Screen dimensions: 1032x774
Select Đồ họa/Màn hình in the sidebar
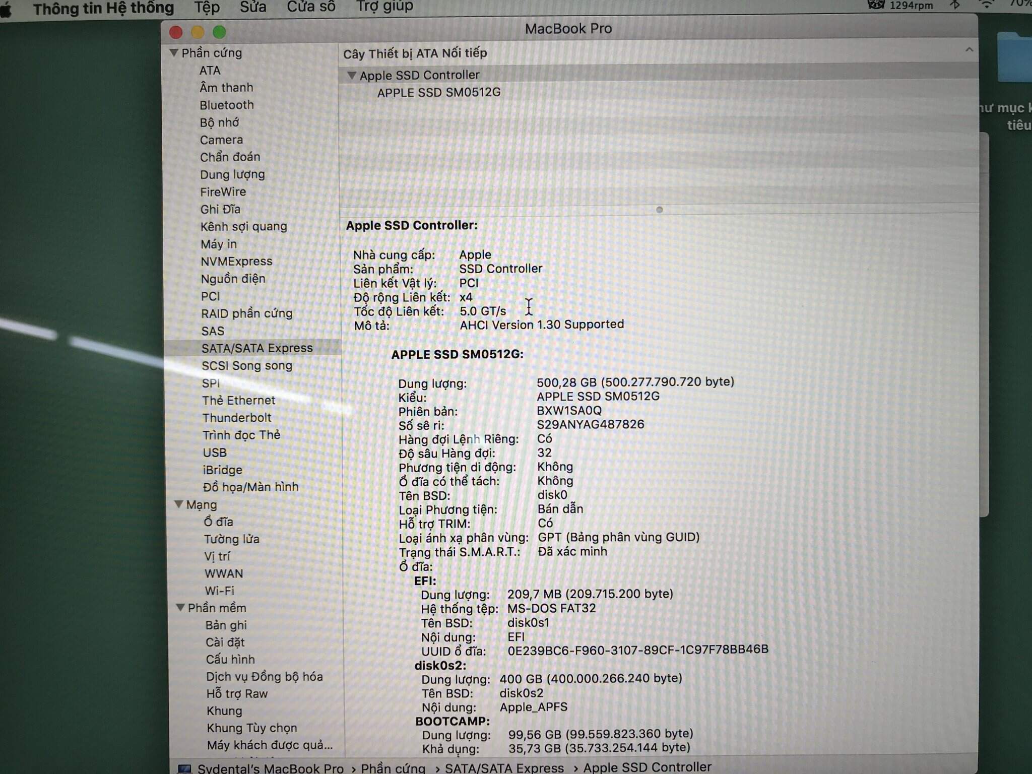[250, 487]
